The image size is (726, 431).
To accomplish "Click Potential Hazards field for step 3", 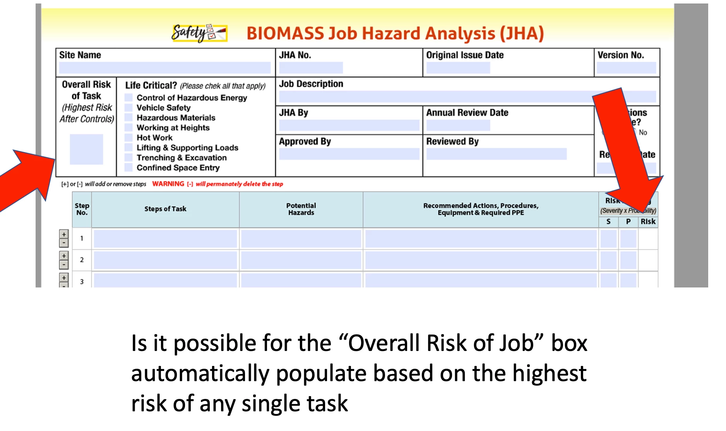I will [301, 280].
